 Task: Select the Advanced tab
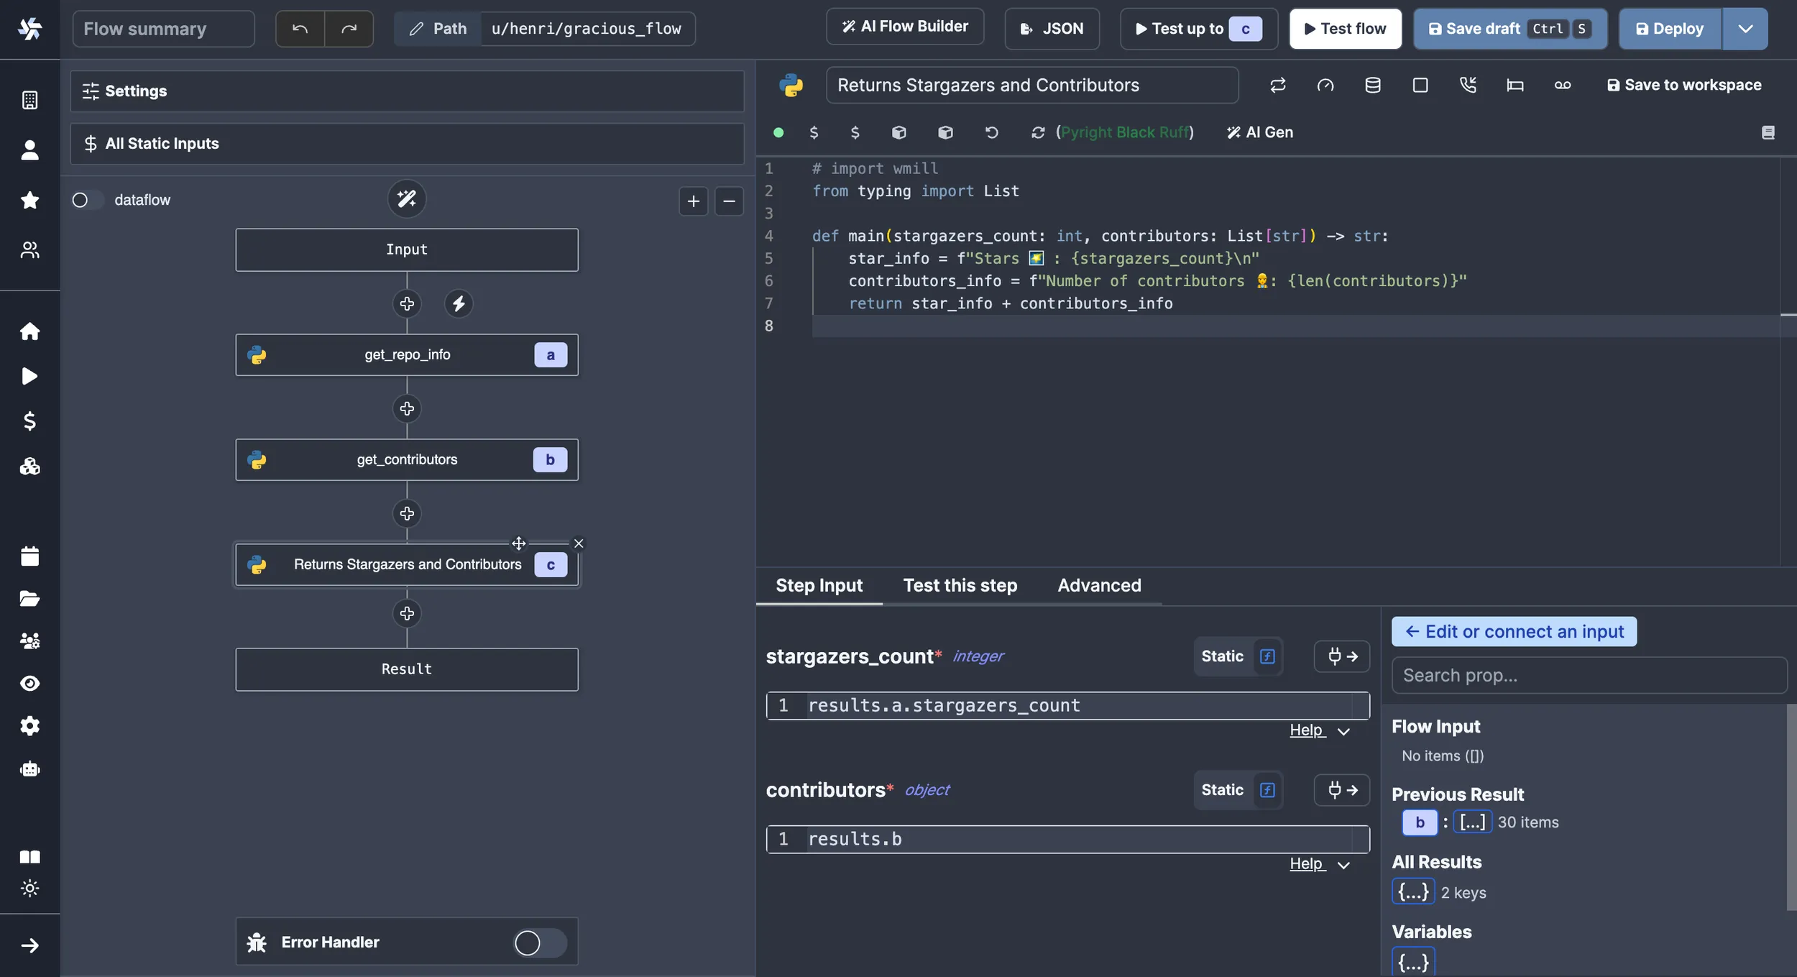(x=1098, y=584)
